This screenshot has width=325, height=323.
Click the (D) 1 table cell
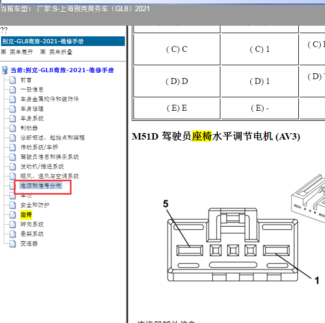pyautogui.click(x=260, y=81)
